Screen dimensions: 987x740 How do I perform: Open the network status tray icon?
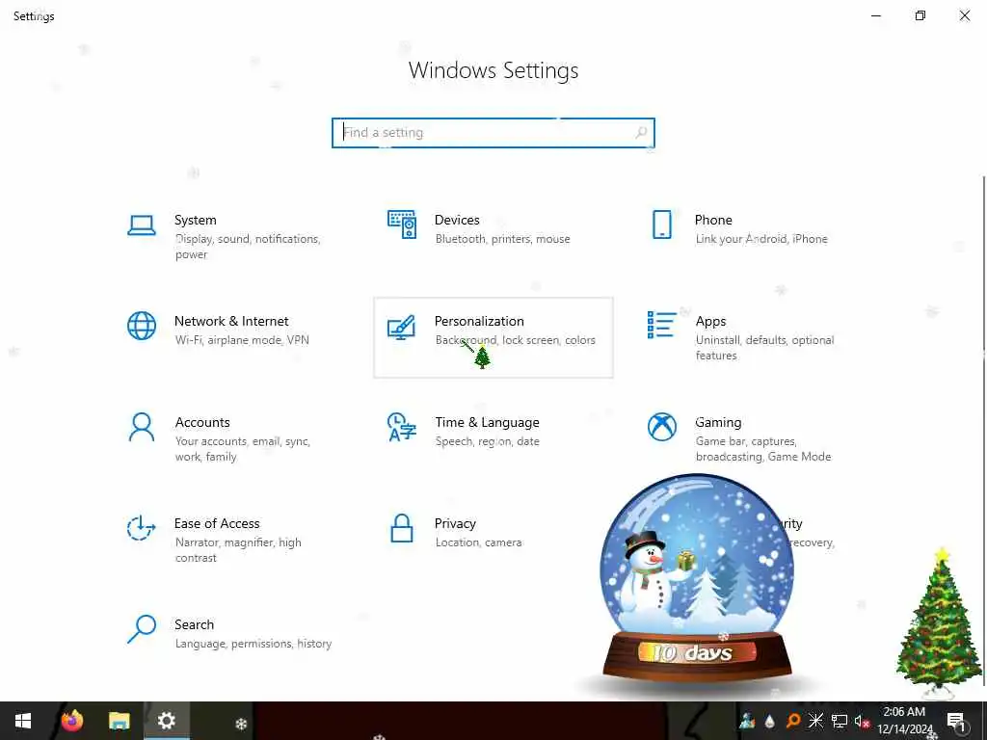[x=840, y=721]
